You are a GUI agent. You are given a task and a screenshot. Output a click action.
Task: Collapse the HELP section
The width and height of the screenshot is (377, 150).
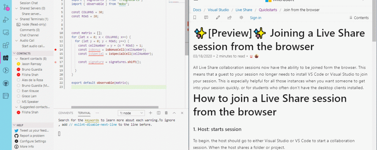[14, 125]
